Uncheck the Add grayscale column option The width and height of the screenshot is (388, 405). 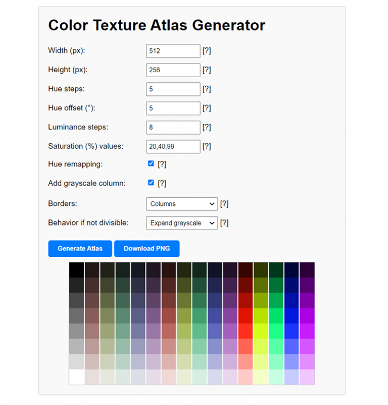point(151,182)
